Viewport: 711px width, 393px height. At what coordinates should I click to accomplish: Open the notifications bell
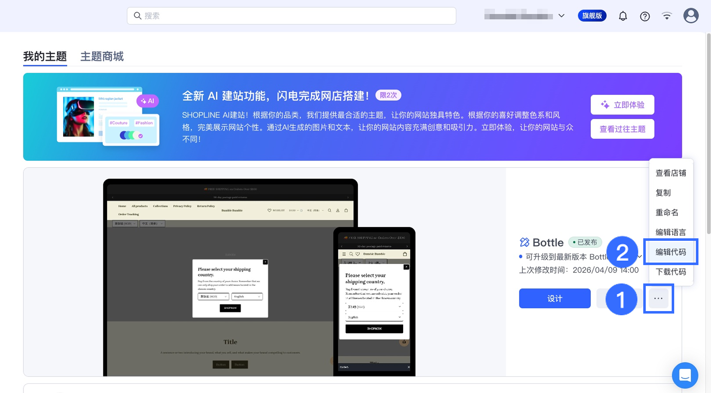[x=623, y=16]
